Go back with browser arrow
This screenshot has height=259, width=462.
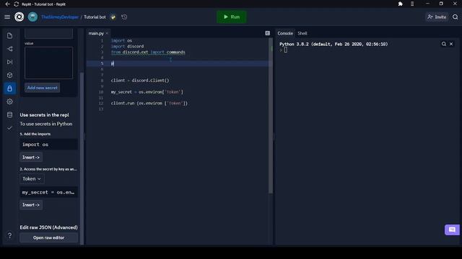[8, 4]
